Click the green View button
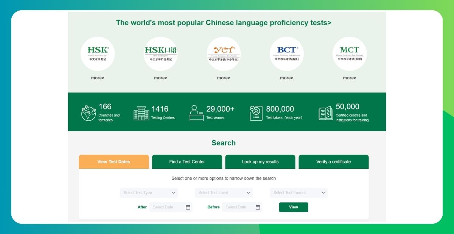454x234 pixels. coord(294,207)
